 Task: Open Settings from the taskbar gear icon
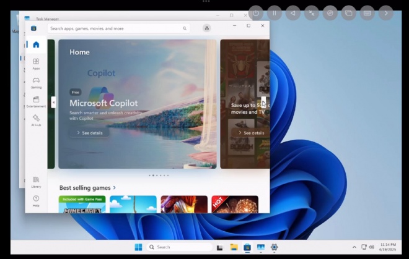click(x=274, y=247)
